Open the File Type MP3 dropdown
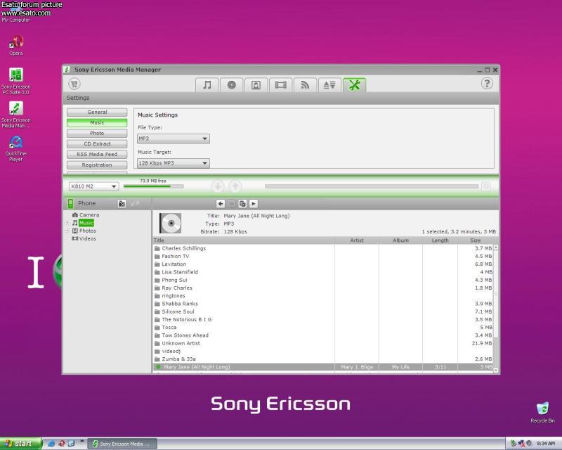Image resolution: width=562 pixels, height=450 pixels. (x=174, y=139)
